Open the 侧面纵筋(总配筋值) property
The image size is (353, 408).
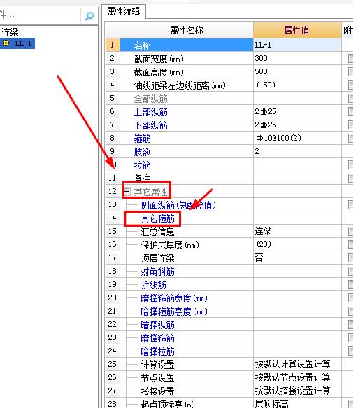178,205
